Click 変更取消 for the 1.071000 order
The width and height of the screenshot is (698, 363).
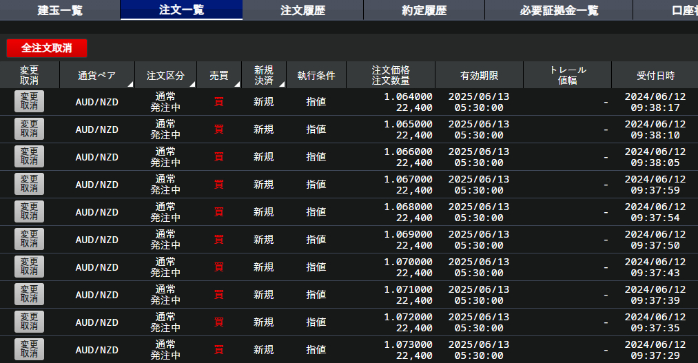(x=30, y=295)
